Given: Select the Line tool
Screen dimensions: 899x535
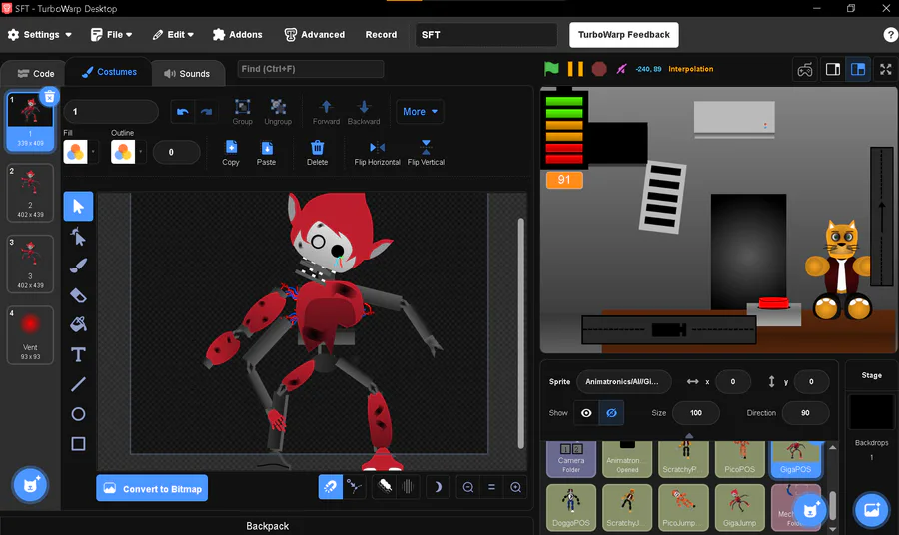Looking at the screenshot, I should [78, 384].
